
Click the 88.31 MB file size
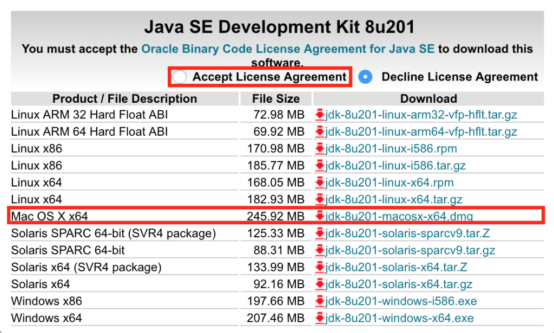[x=279, y=250]
